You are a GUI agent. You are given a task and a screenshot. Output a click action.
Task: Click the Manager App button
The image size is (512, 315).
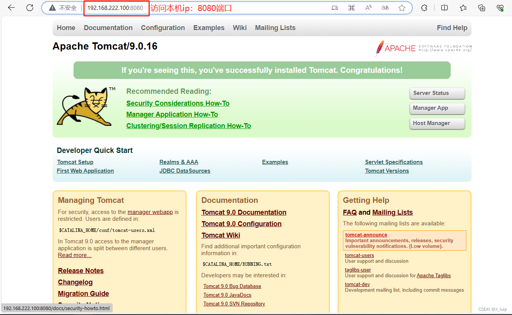coord(437,108)
